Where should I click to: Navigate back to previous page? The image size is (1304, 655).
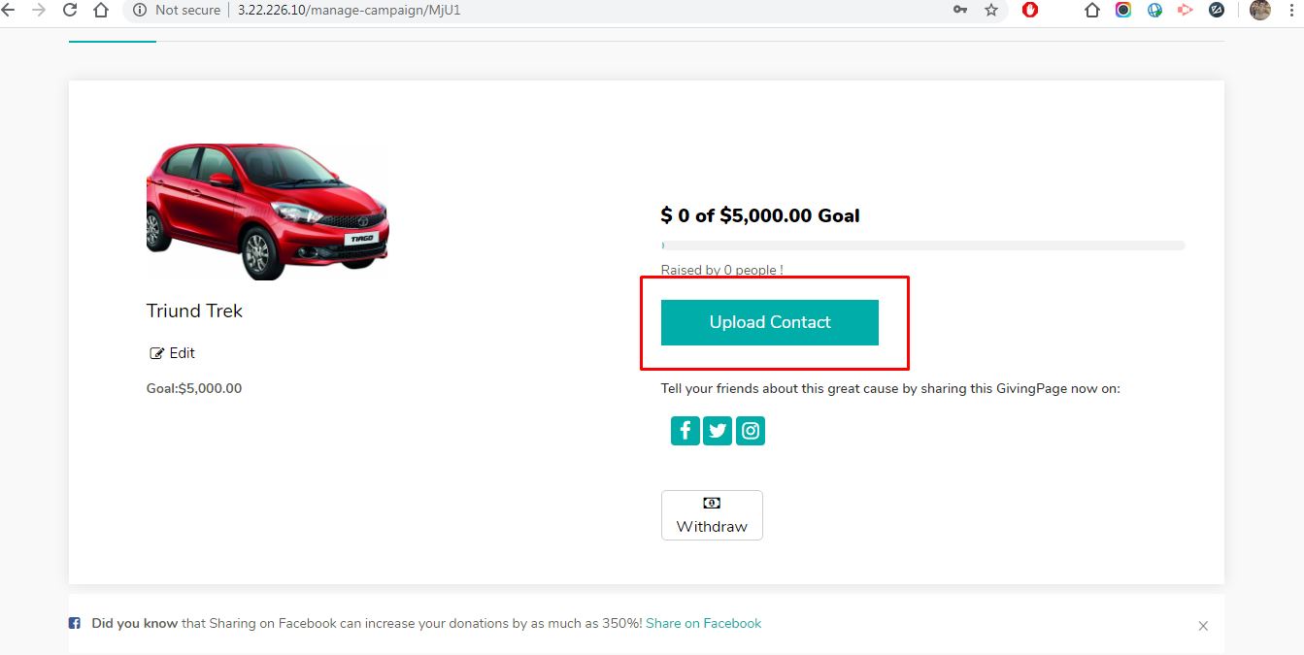point(10,10)
